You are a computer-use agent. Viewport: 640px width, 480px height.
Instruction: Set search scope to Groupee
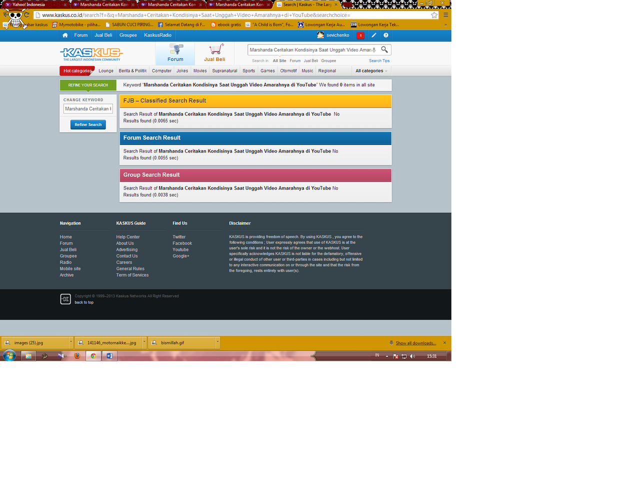coord(328,61)
